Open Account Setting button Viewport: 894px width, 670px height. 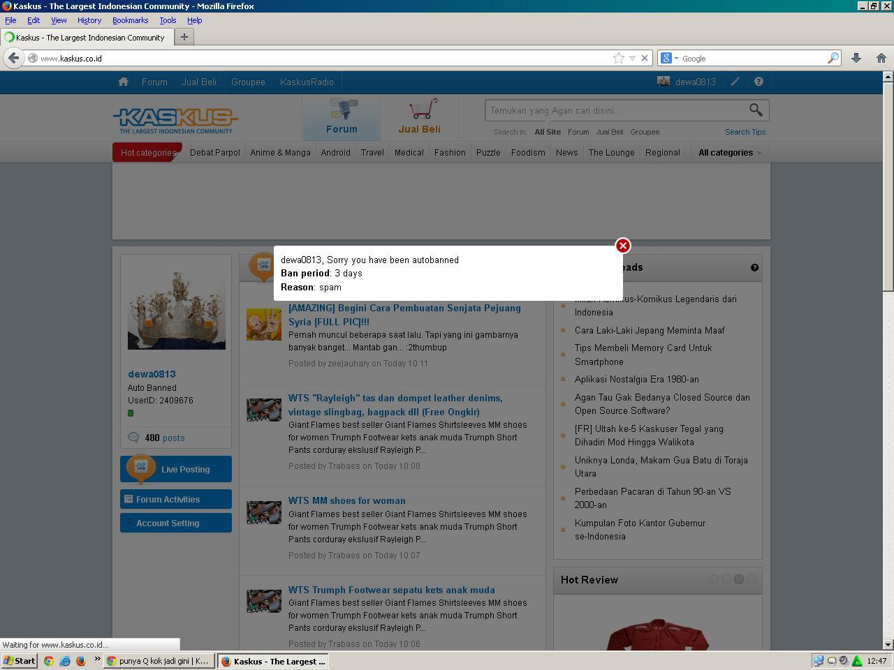176,523
